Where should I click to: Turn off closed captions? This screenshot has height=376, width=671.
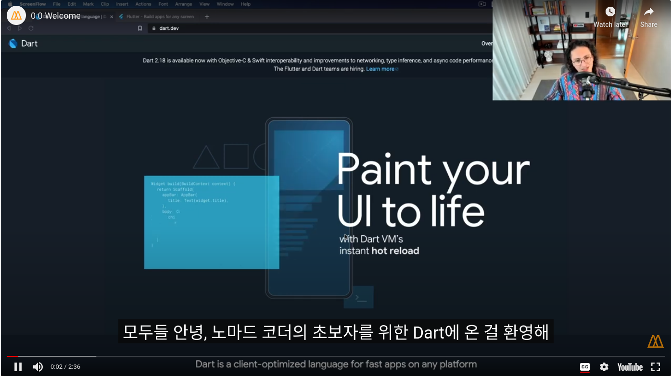click(x=585, y=367)
